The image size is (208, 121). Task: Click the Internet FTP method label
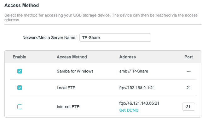(x=68, y=107)
